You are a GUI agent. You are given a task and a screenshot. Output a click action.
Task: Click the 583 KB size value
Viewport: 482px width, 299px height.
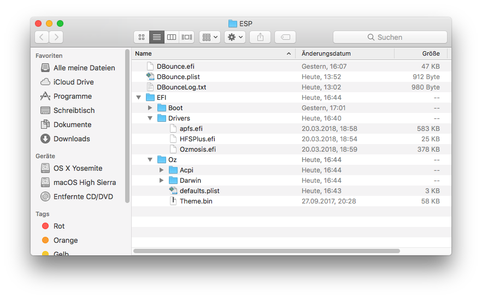coord(428,129)
